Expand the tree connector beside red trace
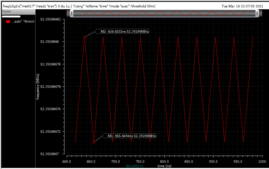The width and height of the screenshot is (269, 169). tap(4, 21)
